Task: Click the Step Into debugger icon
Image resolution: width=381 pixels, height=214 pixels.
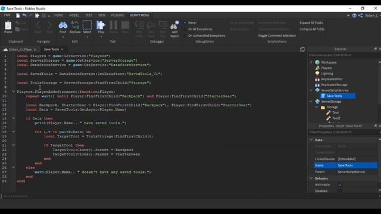Action: coord(139,25)
